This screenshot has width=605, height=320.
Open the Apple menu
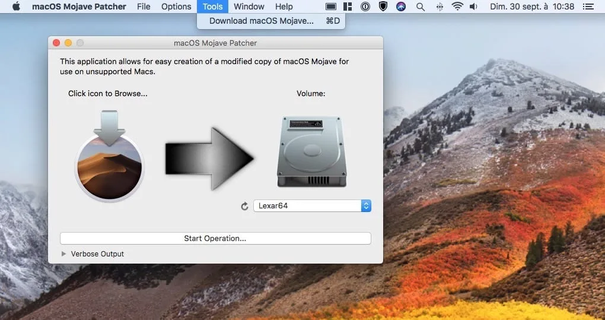tap(16, 7)
